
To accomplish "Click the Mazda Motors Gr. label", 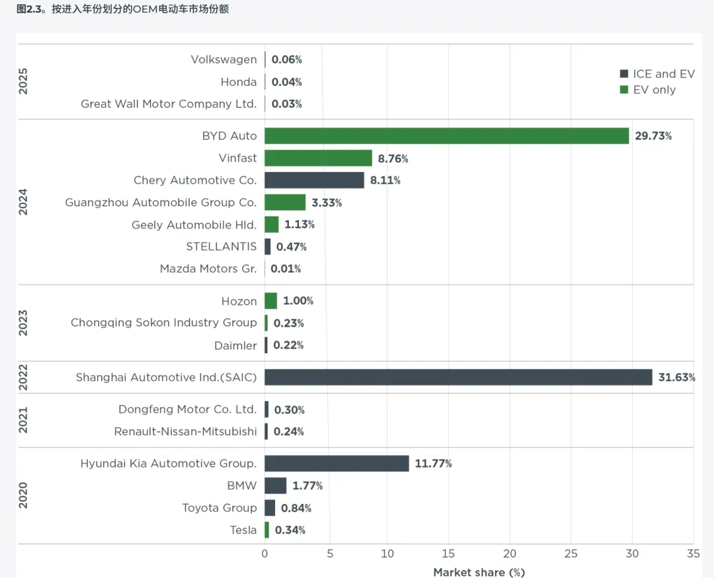I will (208, 268).
